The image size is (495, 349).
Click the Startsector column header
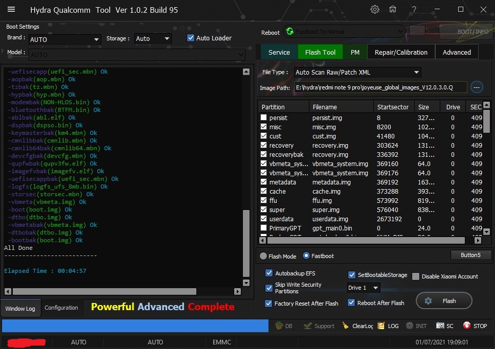[x=394, y=107]
